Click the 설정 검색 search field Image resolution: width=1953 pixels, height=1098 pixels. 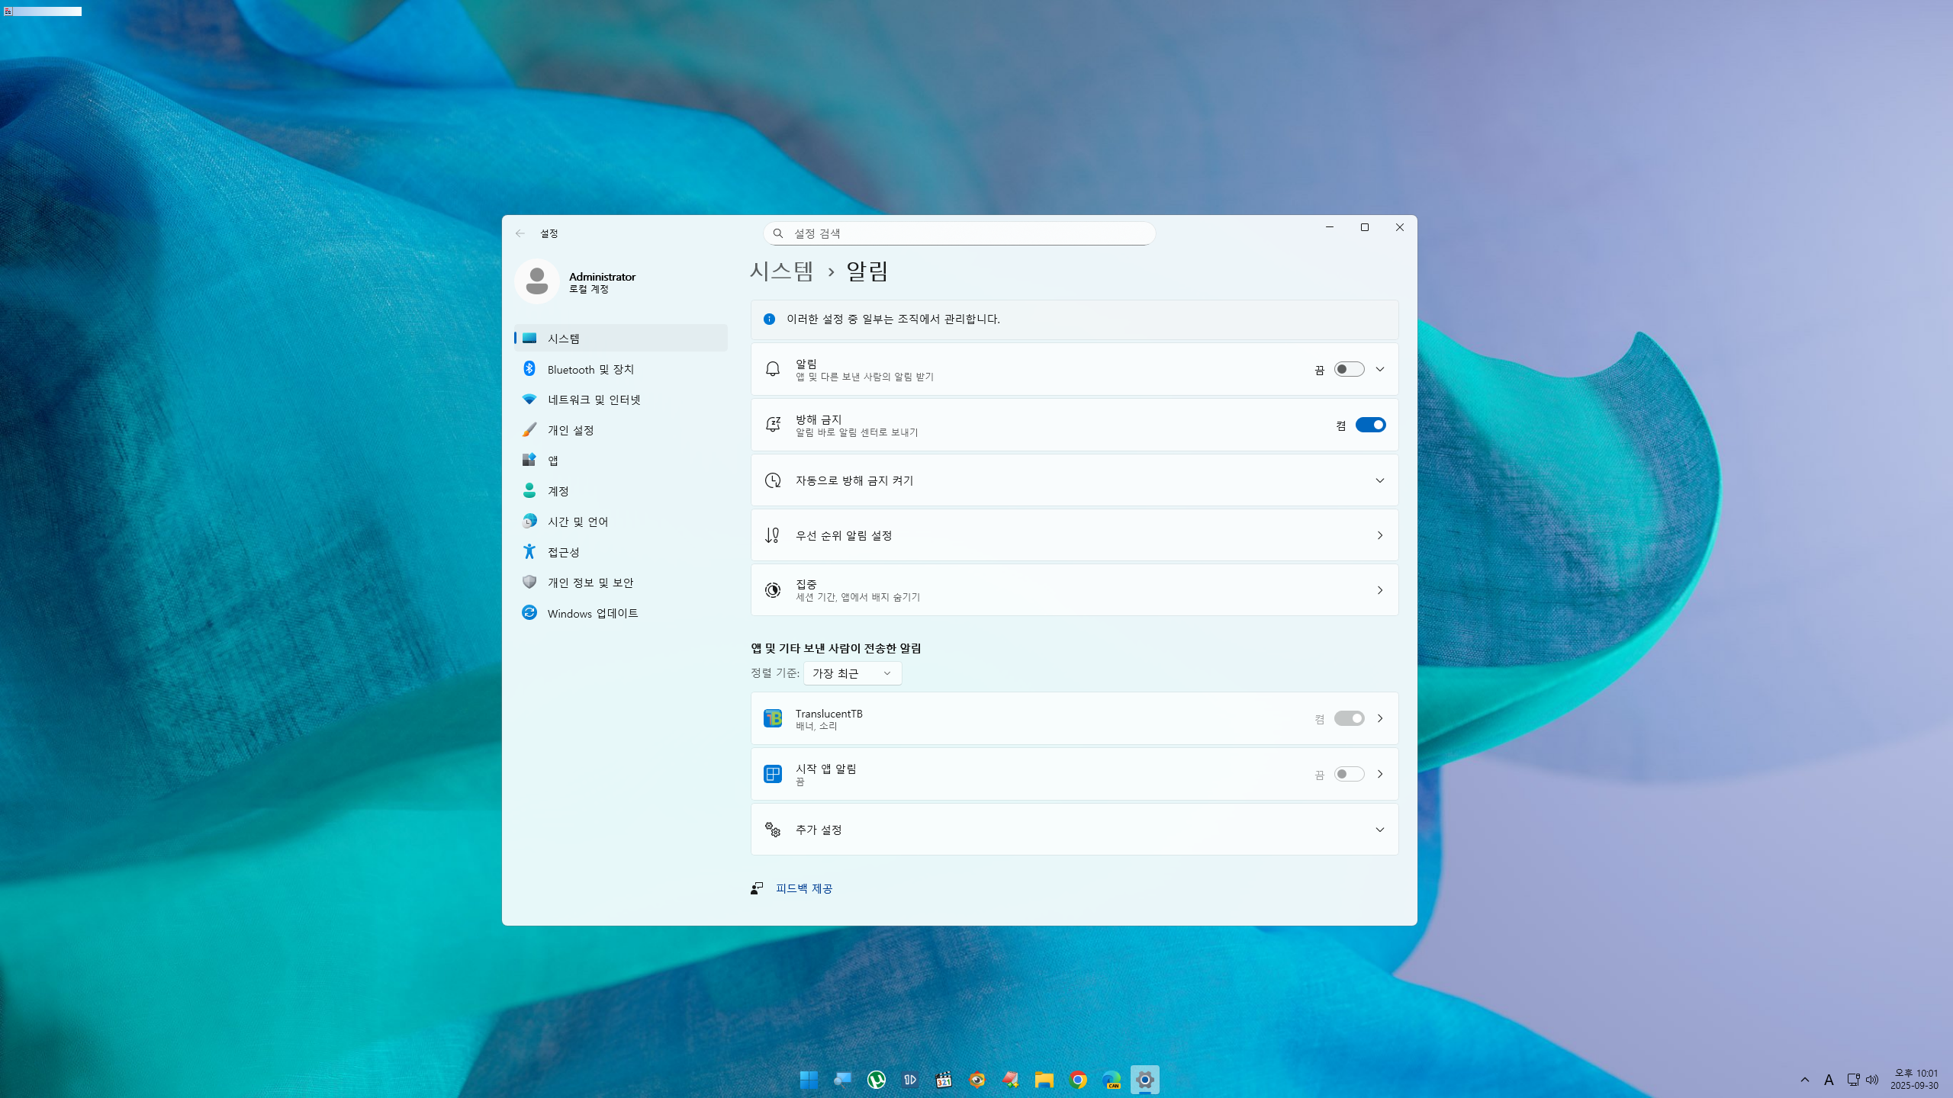click(x=959, y=233)
